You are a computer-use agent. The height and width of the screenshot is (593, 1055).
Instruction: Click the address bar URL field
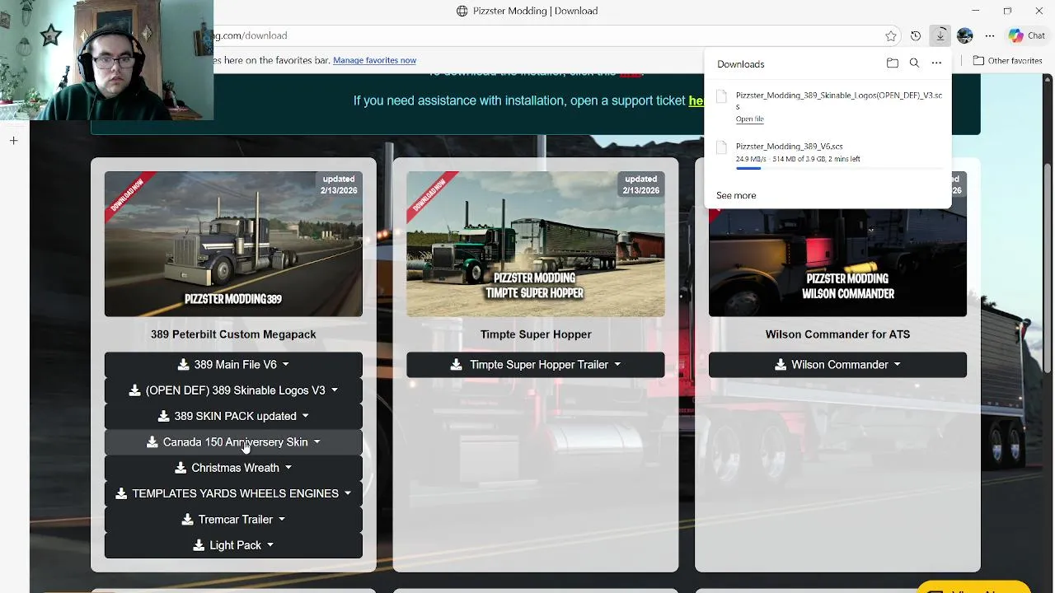pyautogui.click(x=544, y=35)
